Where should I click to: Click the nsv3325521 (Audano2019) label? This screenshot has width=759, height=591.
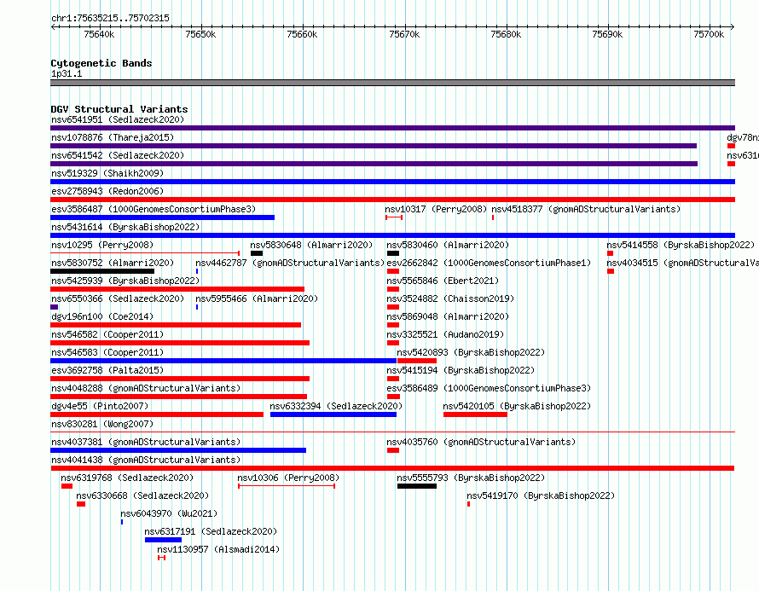coord(445,334)
